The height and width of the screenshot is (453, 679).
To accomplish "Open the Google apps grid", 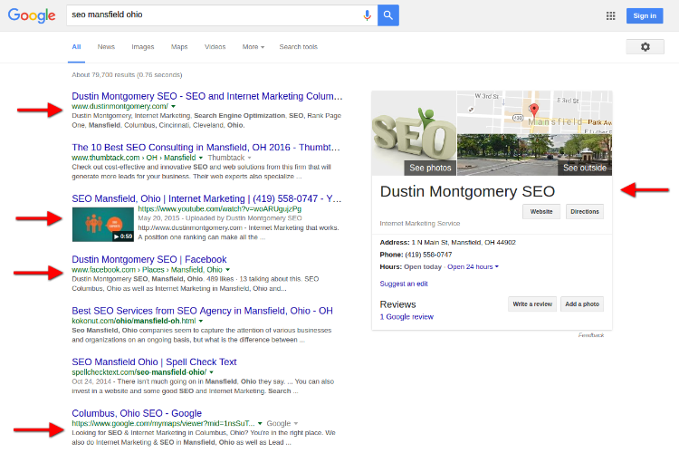I will click(x=610, y=16).
